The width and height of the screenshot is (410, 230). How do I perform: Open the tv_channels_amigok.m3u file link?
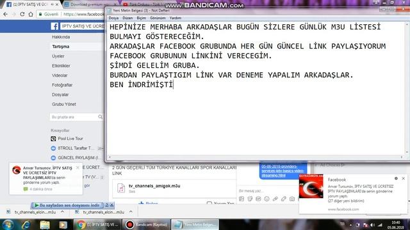click(154, 186)
